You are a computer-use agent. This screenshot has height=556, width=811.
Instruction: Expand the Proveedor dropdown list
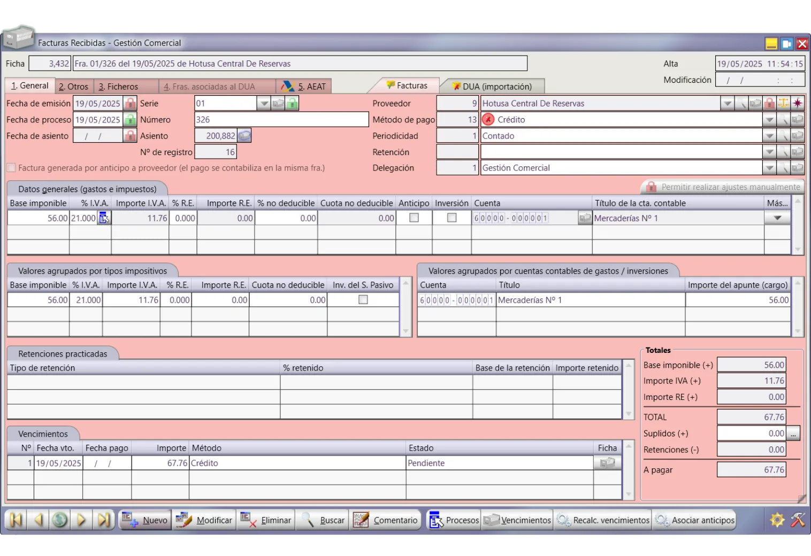click(727, 103)
